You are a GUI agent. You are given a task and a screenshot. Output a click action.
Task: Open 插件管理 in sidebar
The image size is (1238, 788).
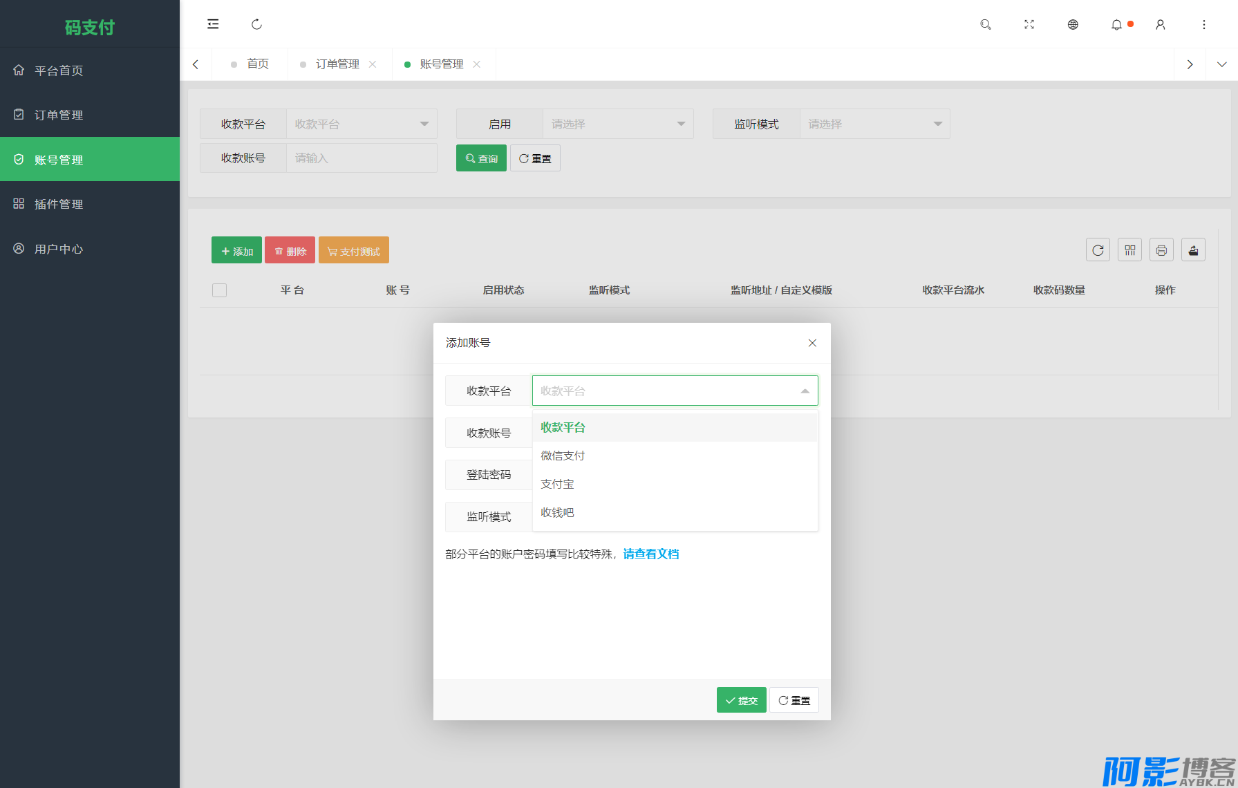pos(90,204)
